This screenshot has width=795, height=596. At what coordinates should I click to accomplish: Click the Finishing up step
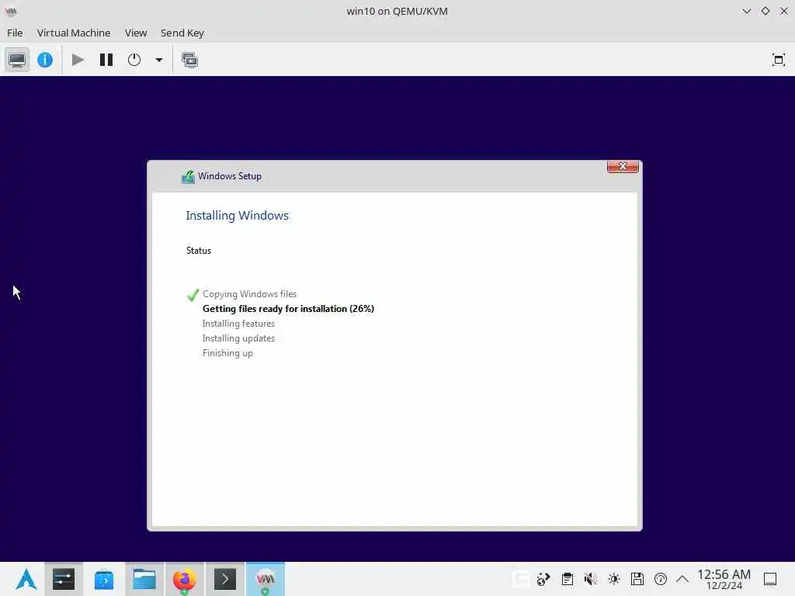227,353
